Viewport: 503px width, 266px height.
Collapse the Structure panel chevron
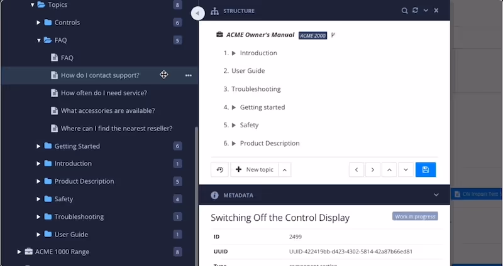coord(426,11)
